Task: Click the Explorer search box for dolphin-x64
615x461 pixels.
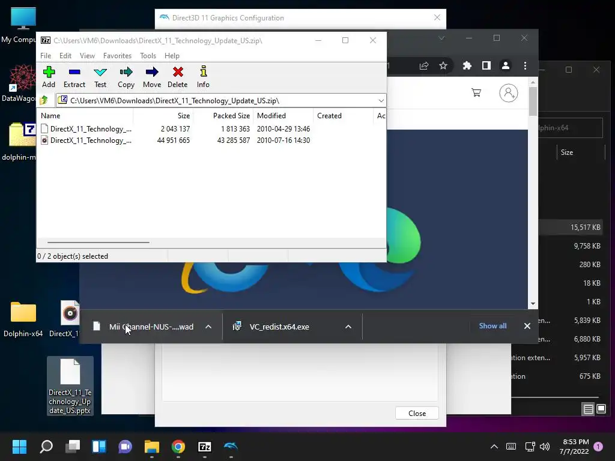Action: click(x=571, y=128)
